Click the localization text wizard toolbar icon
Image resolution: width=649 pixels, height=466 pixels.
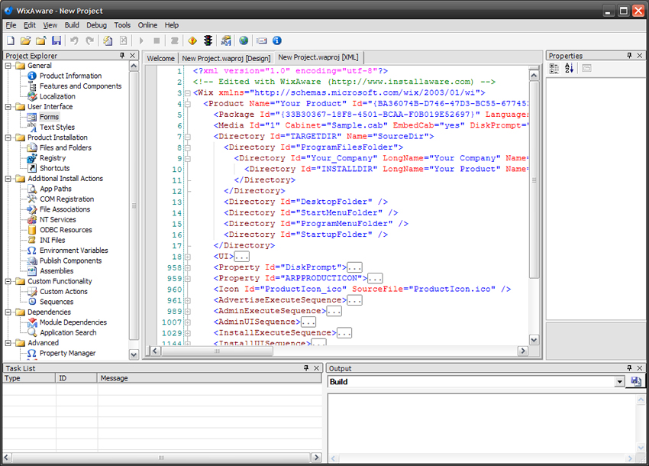[226, 40]
